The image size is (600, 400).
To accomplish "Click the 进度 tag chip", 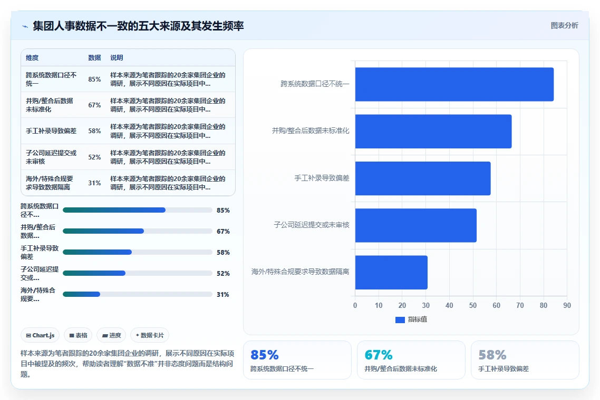I will coord(111,335).
